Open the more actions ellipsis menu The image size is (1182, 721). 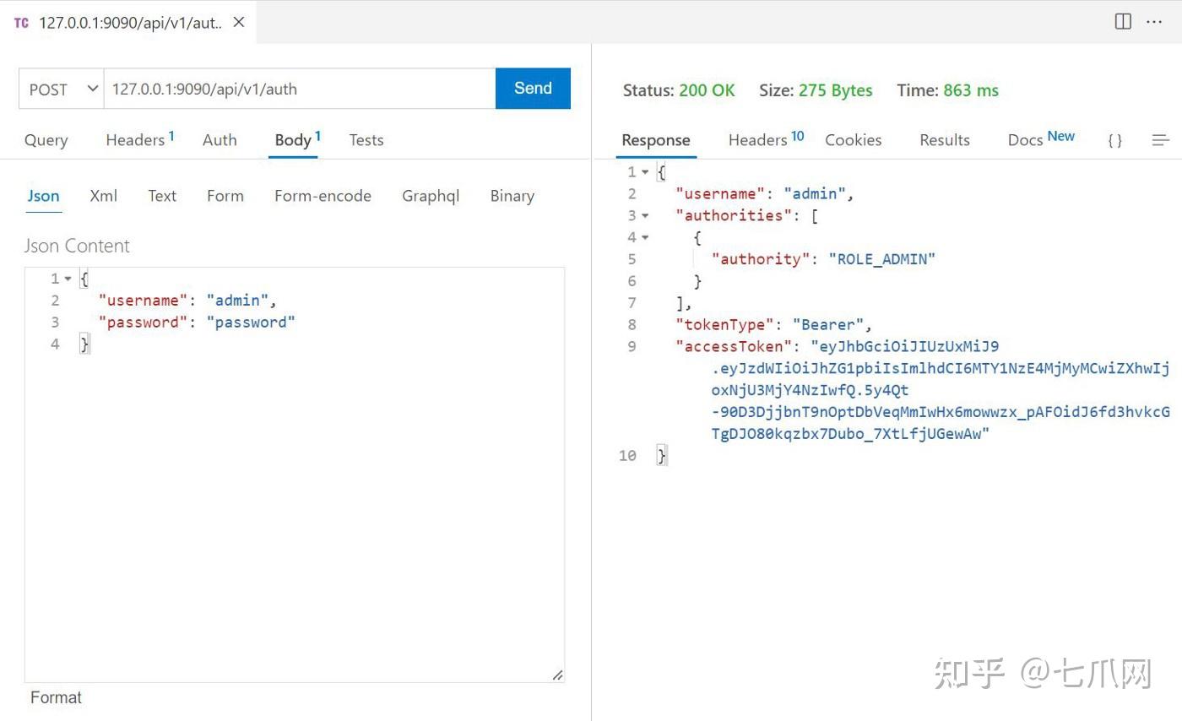tap(1154, 22)
